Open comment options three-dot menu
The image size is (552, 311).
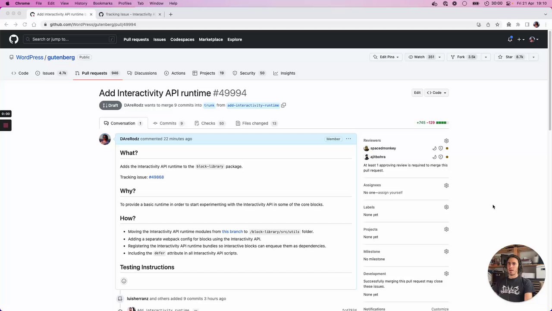[x=348, y=139]
